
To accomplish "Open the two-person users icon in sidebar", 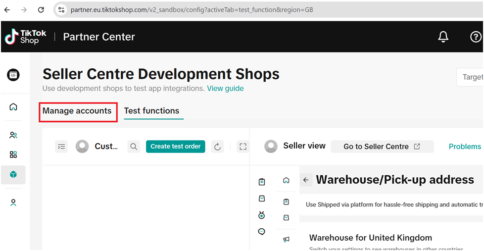I will pyautogui.click(x=13, y=135).
